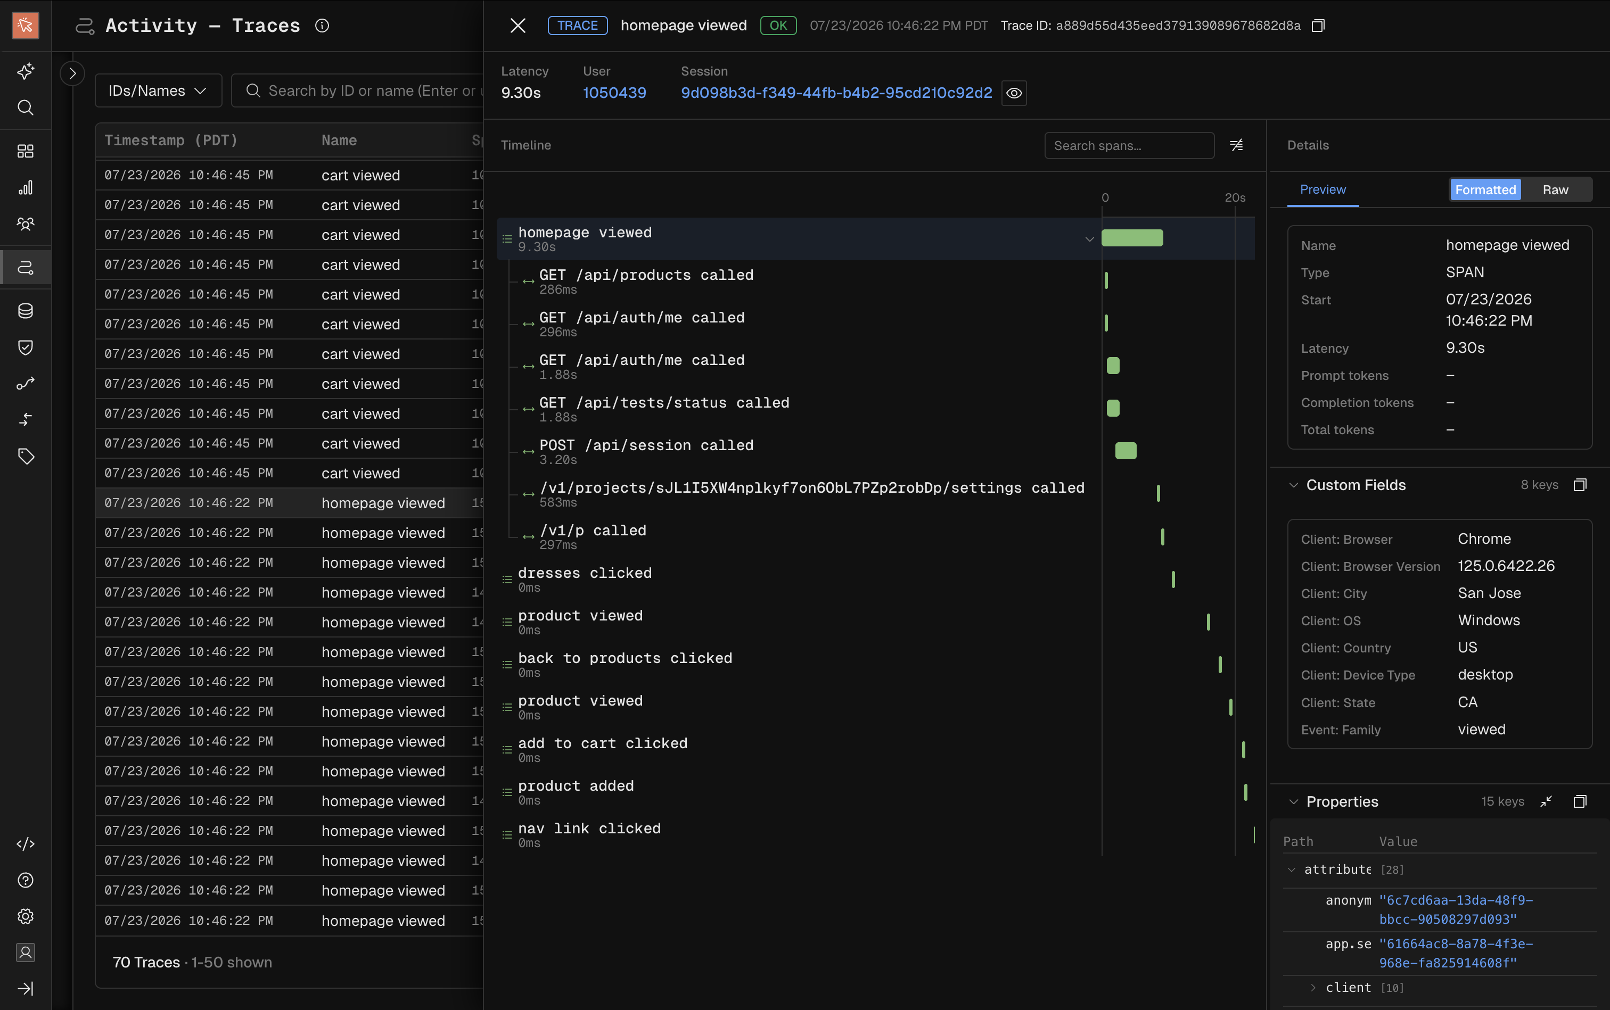Viewport: 1610px width, 1010px height.
Task: Open the search icon in left sidebar
Action: [26, 107]
